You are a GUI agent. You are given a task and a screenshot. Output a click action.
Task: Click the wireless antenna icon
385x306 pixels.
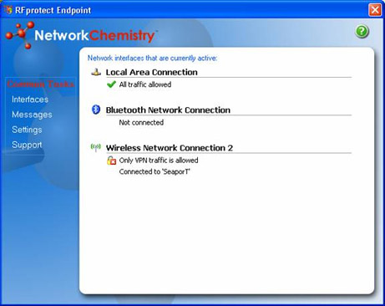point(96,147)
